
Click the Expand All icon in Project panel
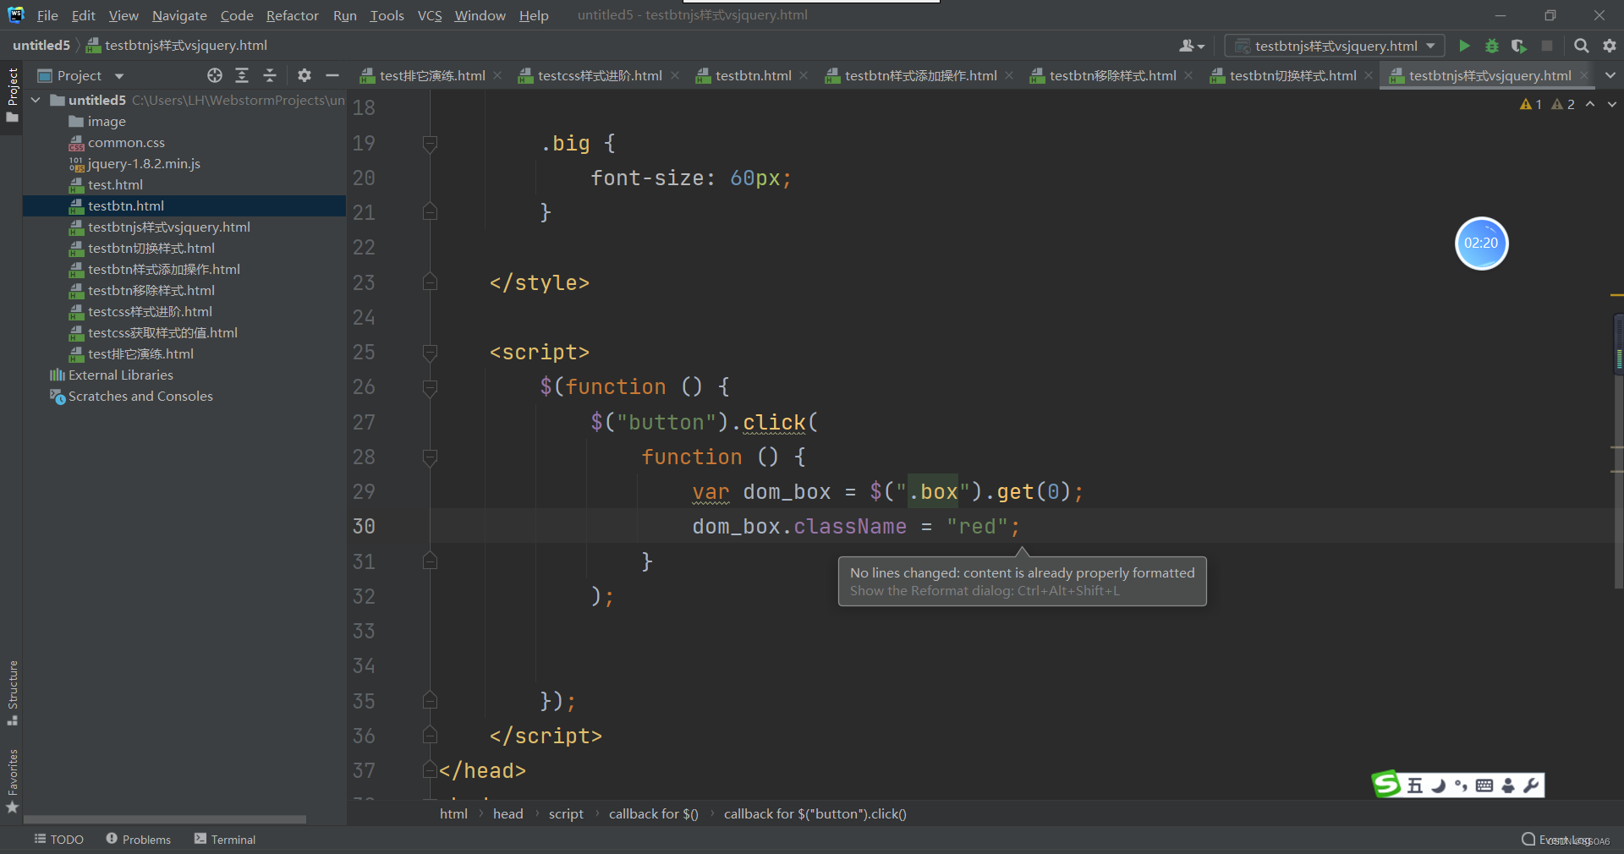click(x=242, y=75)
